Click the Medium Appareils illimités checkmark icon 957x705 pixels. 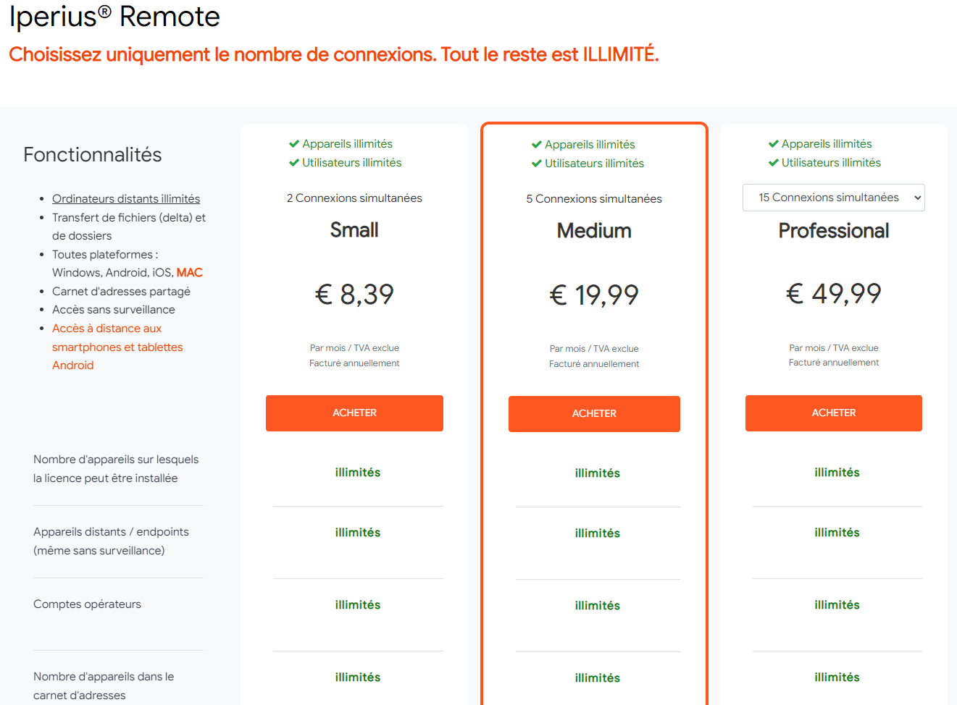click(537, 145)
